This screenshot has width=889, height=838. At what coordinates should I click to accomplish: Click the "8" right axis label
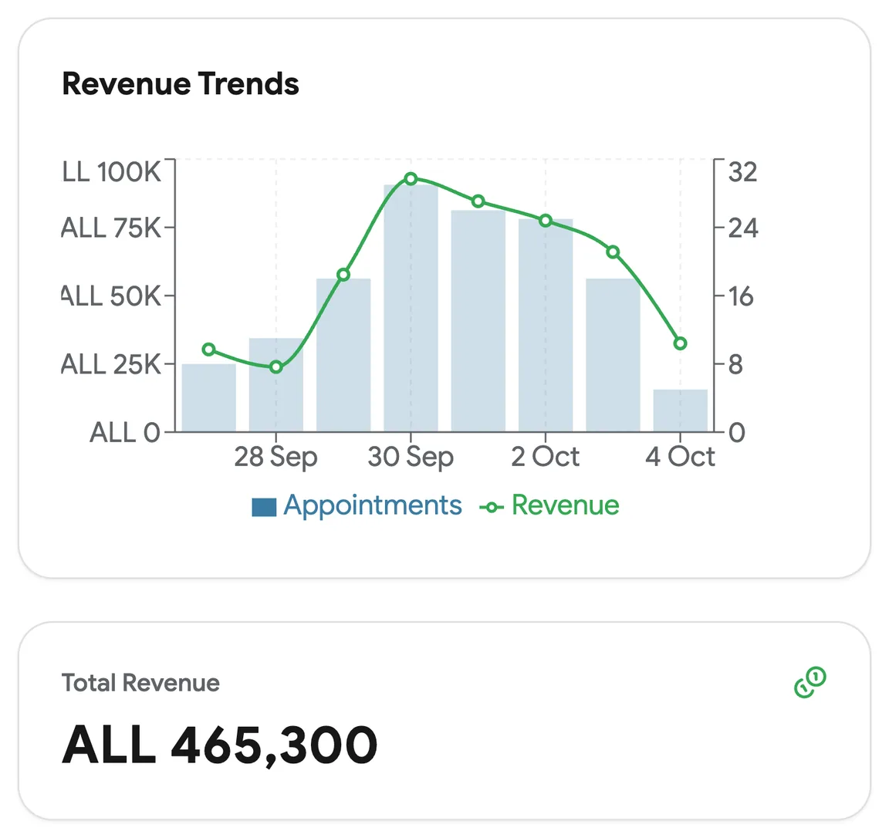click(x=735, y=364)
